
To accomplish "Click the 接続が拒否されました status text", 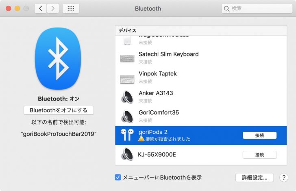I will pos(168,139).
